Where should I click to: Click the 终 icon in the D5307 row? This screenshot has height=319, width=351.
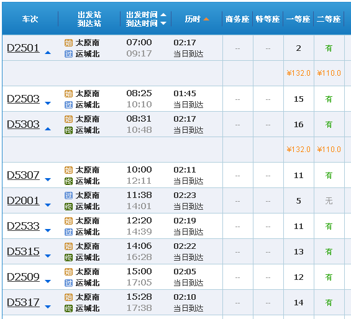pos(68,181)
